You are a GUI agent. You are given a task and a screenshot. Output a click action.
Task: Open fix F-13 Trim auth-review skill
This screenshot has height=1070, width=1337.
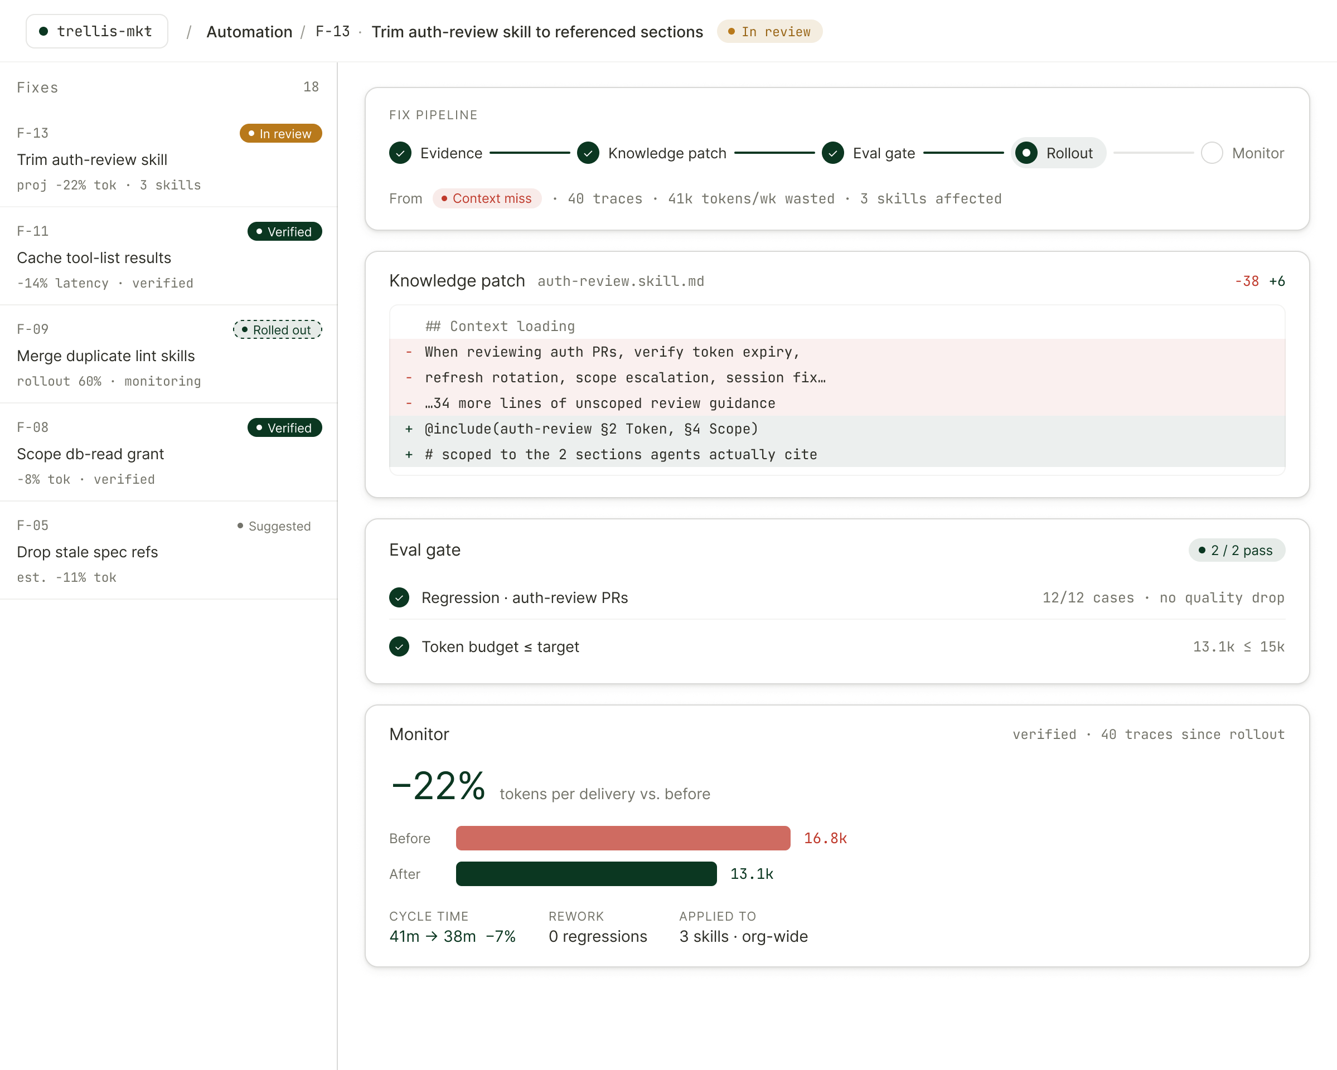(x=169, y=159)
